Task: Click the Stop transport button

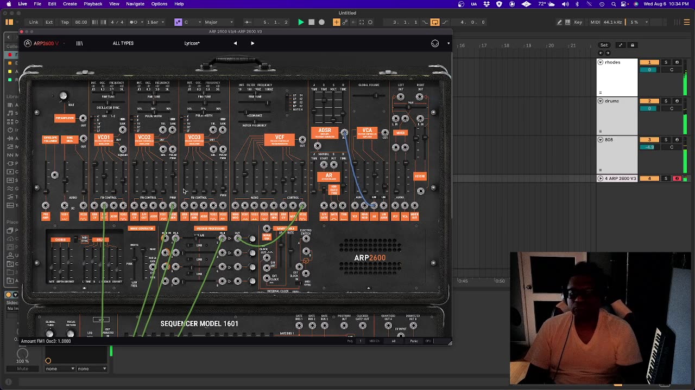Action: tap(311, 22)
